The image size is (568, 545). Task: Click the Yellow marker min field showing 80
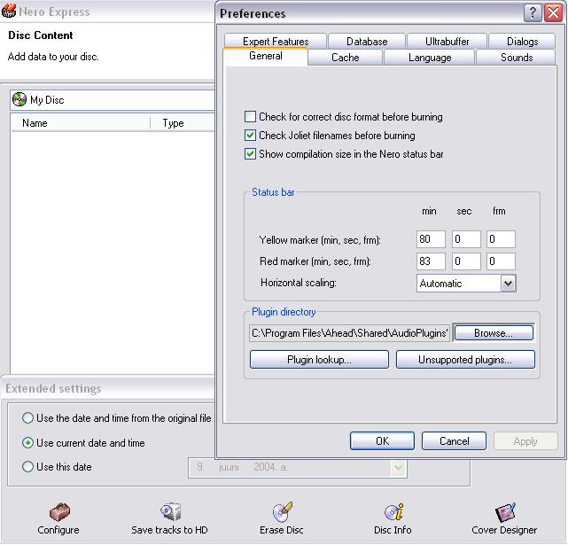[431, 239]
